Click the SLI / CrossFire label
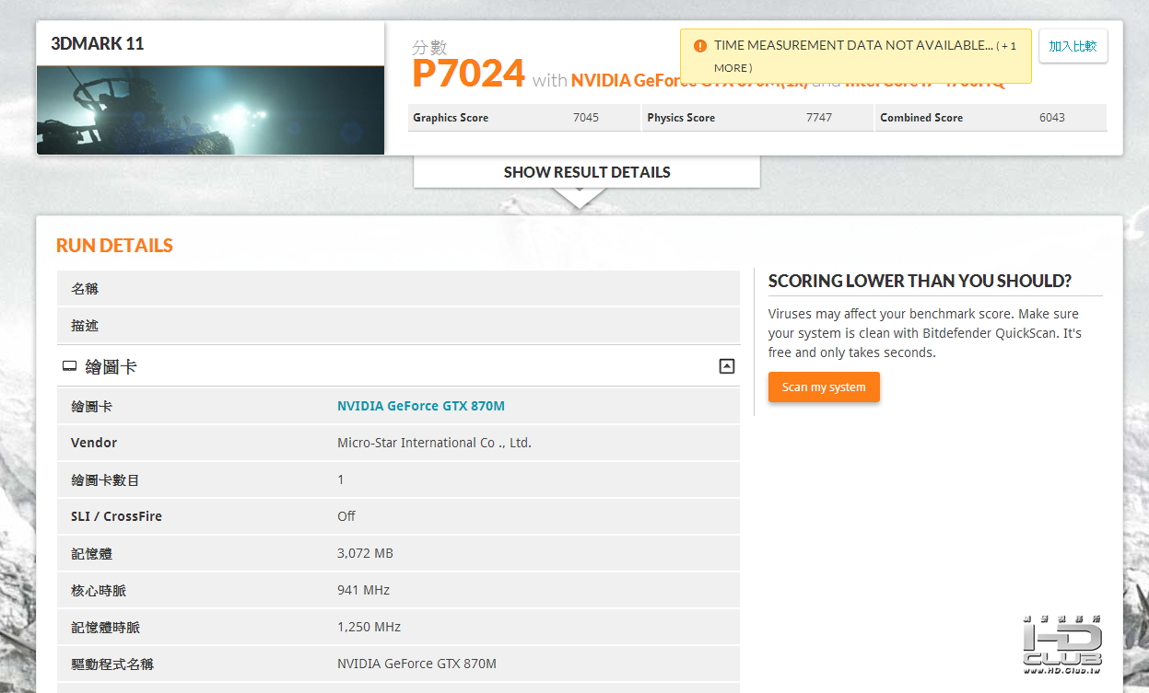1149x693 pixels. coord(116,516)
